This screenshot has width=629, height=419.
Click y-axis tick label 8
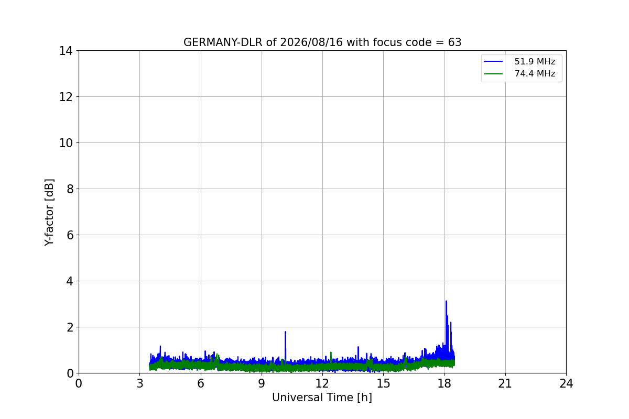tap(69, 189)
